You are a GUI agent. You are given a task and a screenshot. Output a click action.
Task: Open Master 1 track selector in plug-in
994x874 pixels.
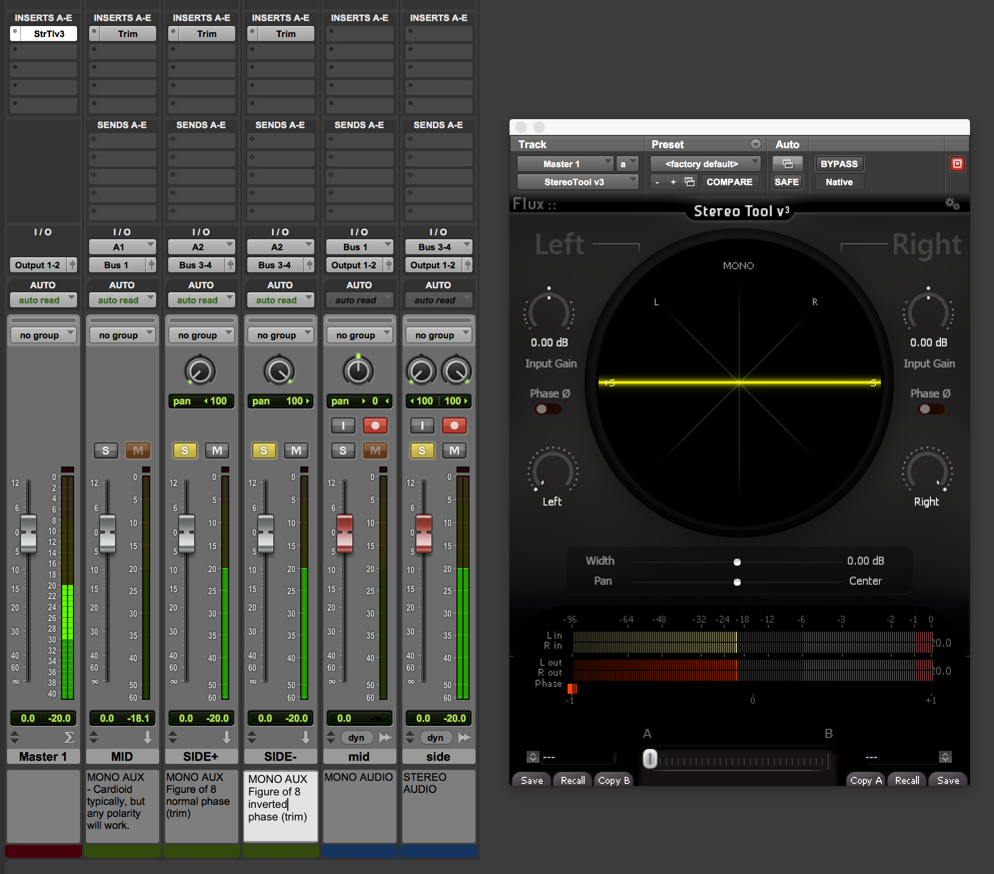[x=565, y=164]
